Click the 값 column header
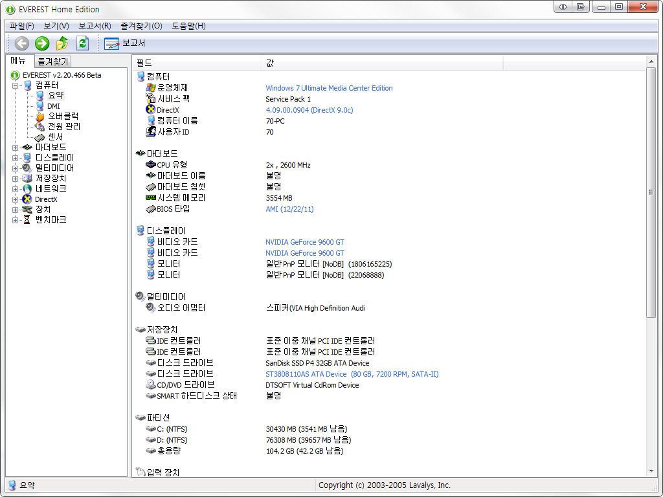The width and height of the screenshot is (663, 497). pos(382,63)
